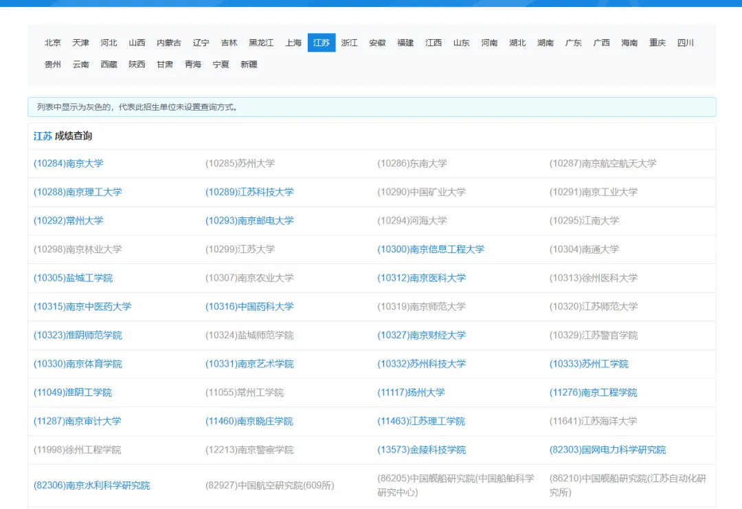
Task: Click the greyed (11641)江苏海洋大学 entry
Action: (593, 422)
